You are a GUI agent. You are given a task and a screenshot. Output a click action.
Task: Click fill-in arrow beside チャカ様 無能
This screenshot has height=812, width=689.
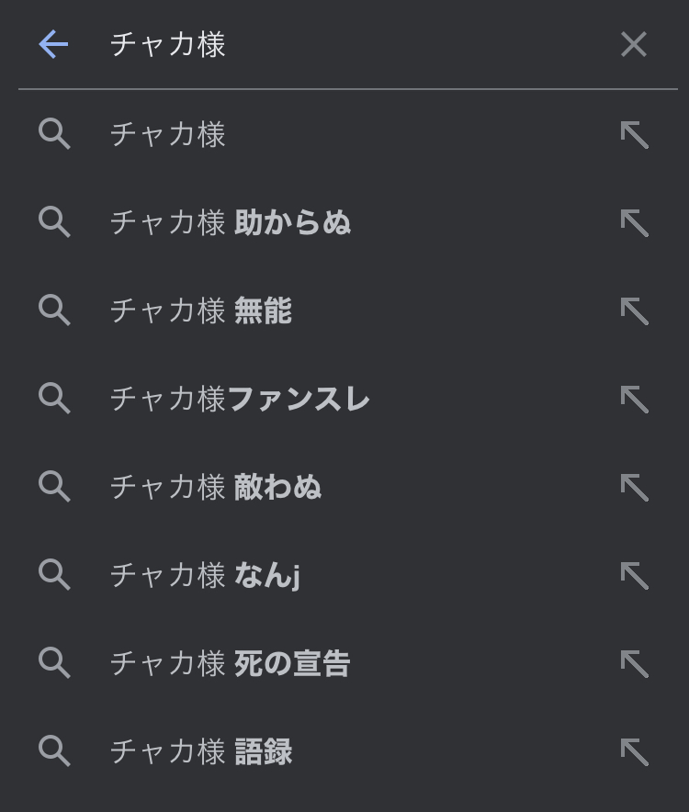[634, 311]
